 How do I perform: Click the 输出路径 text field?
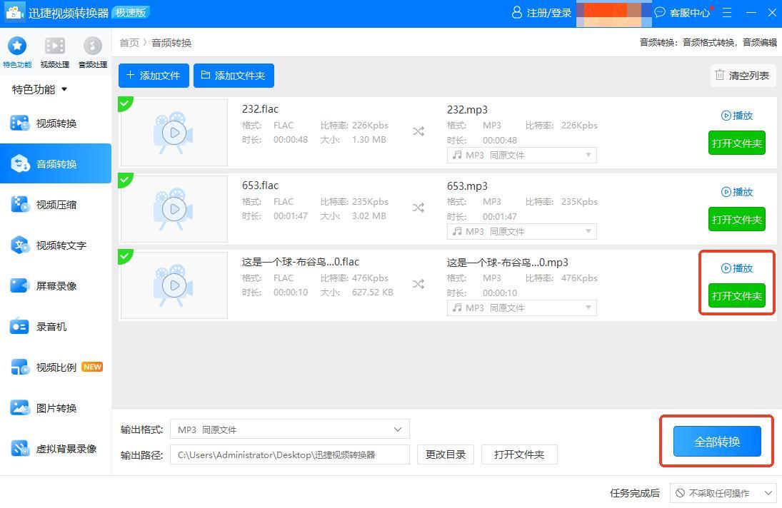coord(289,454)
